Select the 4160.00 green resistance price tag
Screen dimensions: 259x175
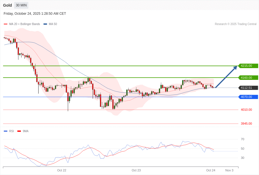tap(248, 78)
